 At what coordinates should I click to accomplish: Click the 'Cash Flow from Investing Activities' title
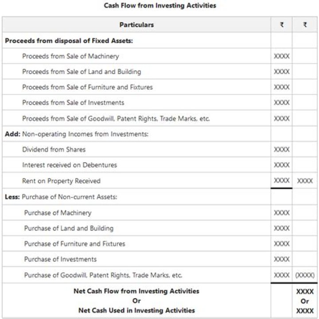pos(159,6)
